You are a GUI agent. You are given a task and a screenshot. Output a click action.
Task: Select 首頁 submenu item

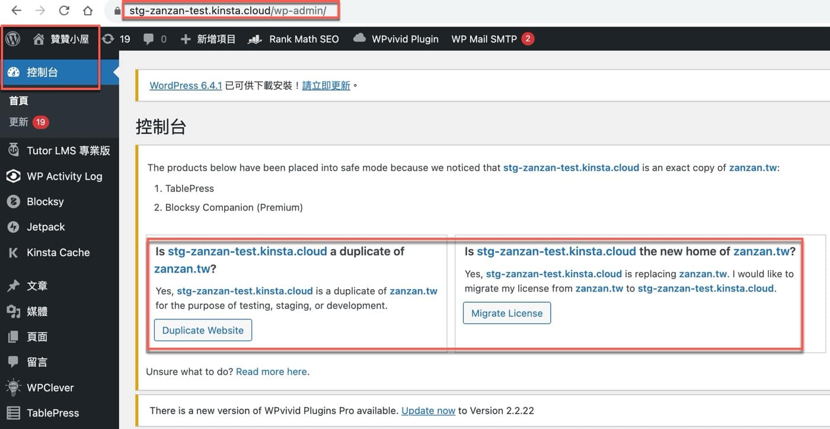(18, 101)
